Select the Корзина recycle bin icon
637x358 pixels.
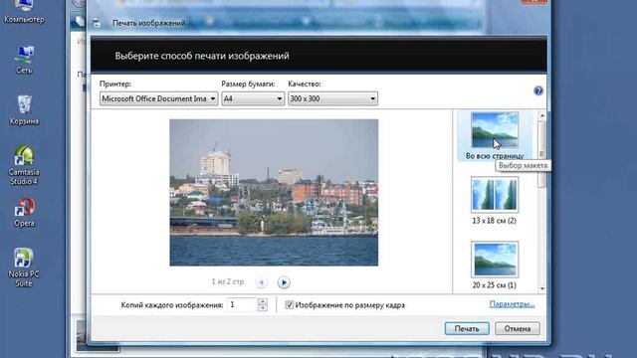tap(24, 110)
